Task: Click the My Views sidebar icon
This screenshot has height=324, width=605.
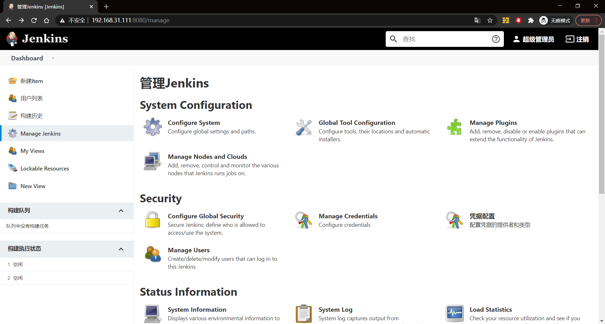Action: 13,151
